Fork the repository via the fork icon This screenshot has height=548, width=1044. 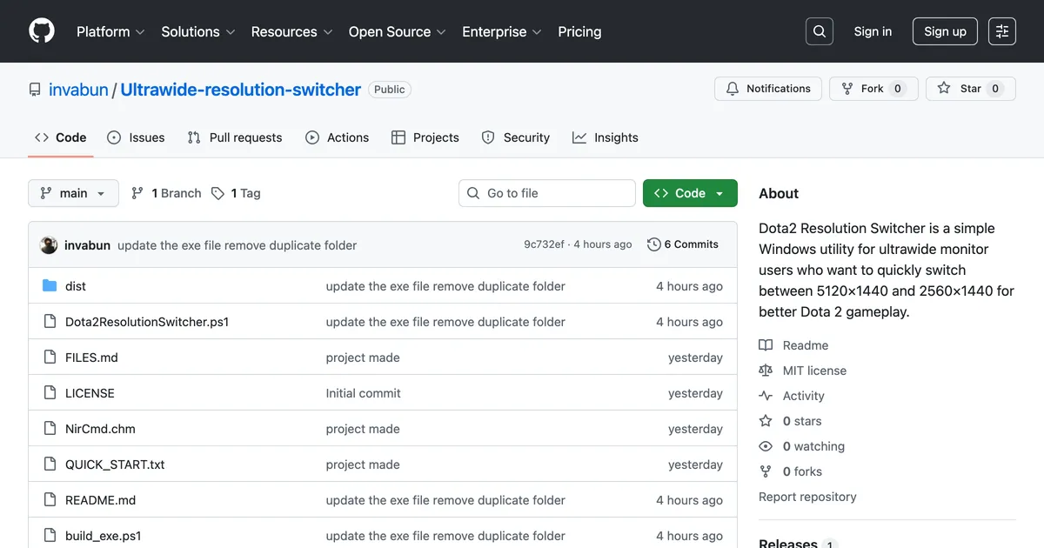click(x=845, y=88)
